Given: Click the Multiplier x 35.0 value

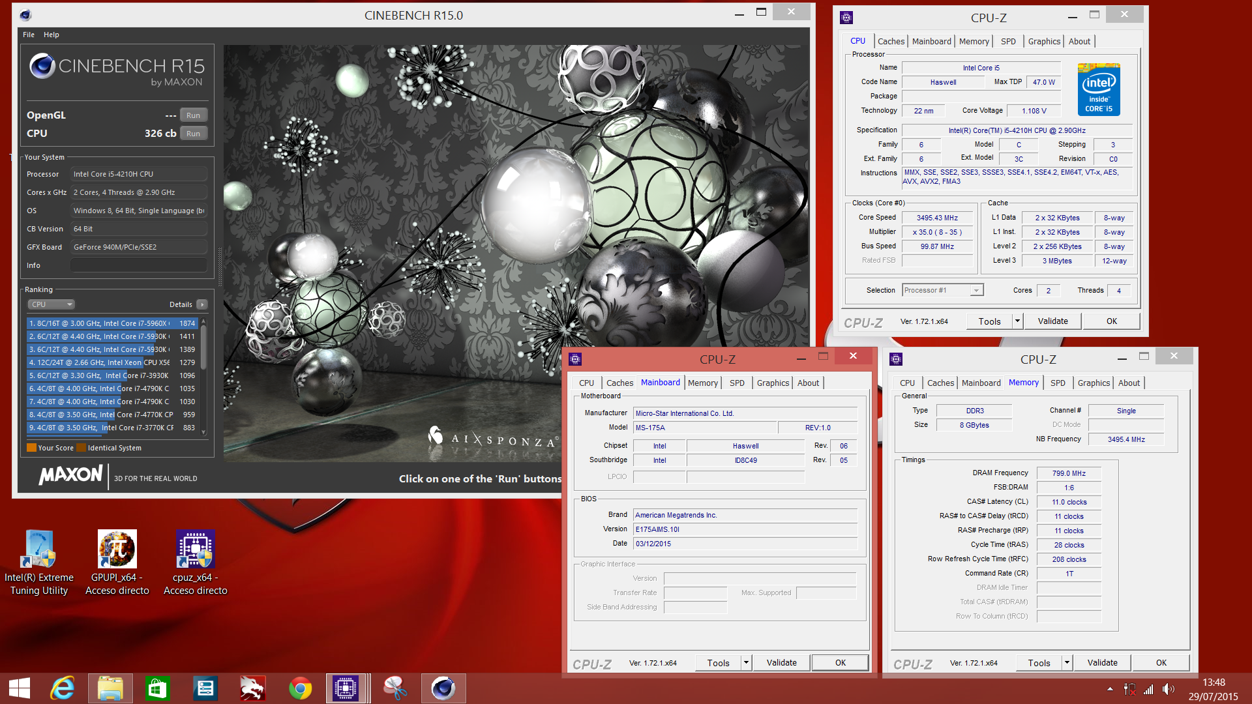Looking at the screenshot, I should [937, 232].
